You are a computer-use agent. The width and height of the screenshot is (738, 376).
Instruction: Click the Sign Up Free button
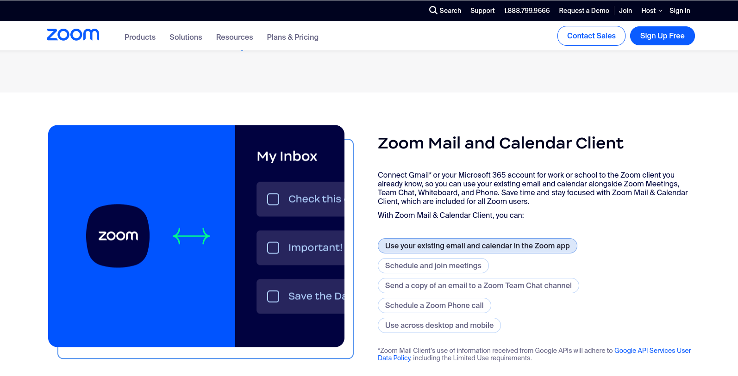[662, 36]
